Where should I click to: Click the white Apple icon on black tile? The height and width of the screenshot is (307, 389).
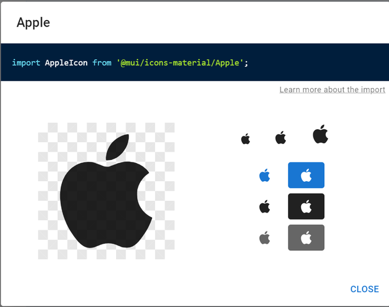click(x=306, y=206)
